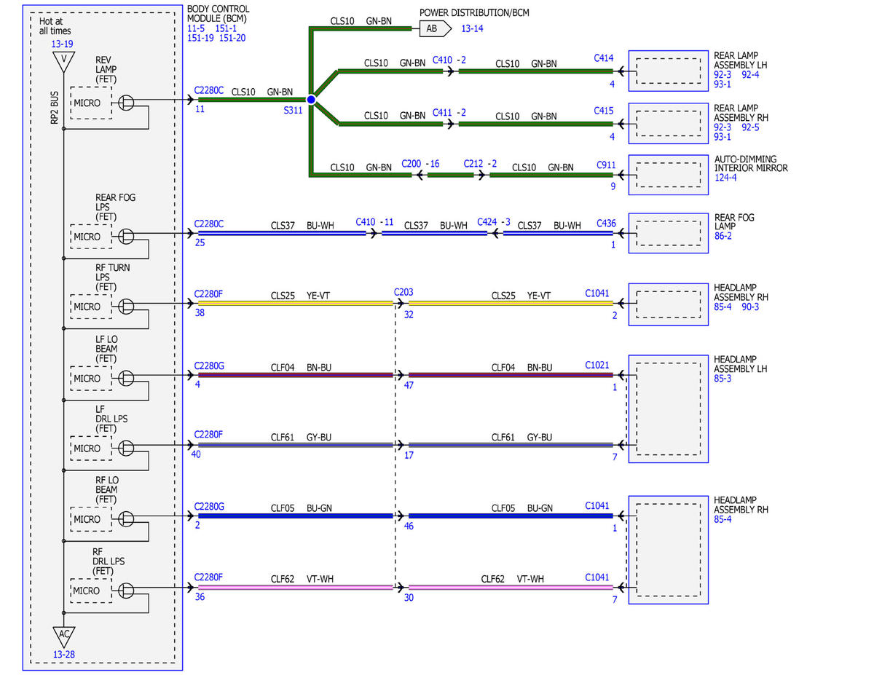The height and width of the screenshot is (675, 874).
Task: Open the 124-4 auto-dimming mirror reference
Action: (725, 177)
